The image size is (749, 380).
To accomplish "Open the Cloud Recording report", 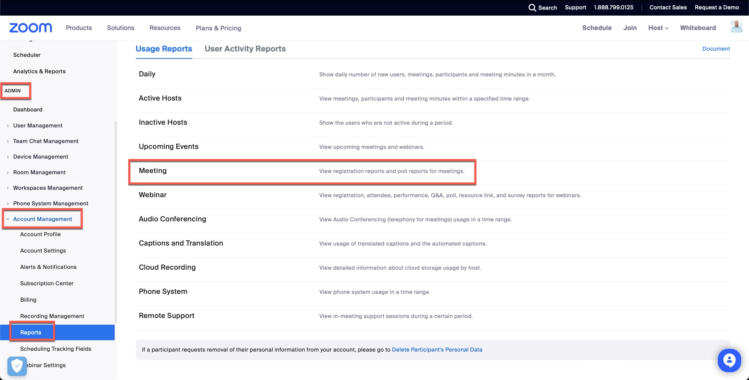I will (x=167, y=267).
